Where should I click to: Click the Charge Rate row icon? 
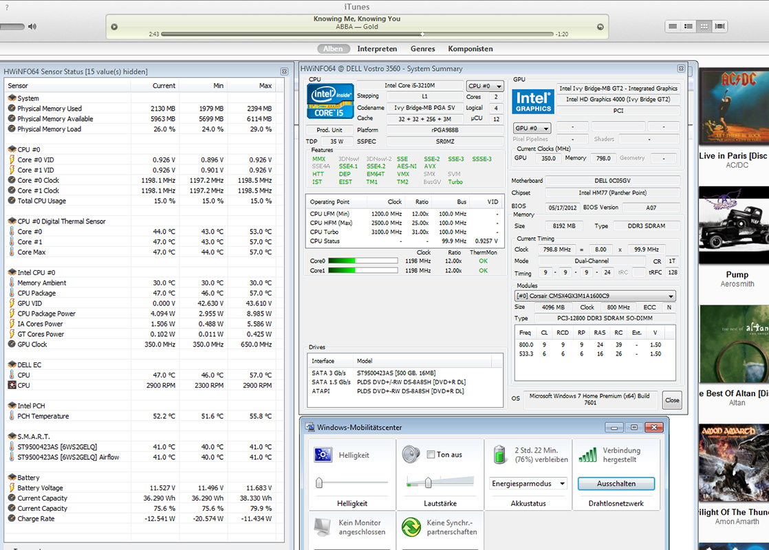pyautogui.click(x=12, y=518)
